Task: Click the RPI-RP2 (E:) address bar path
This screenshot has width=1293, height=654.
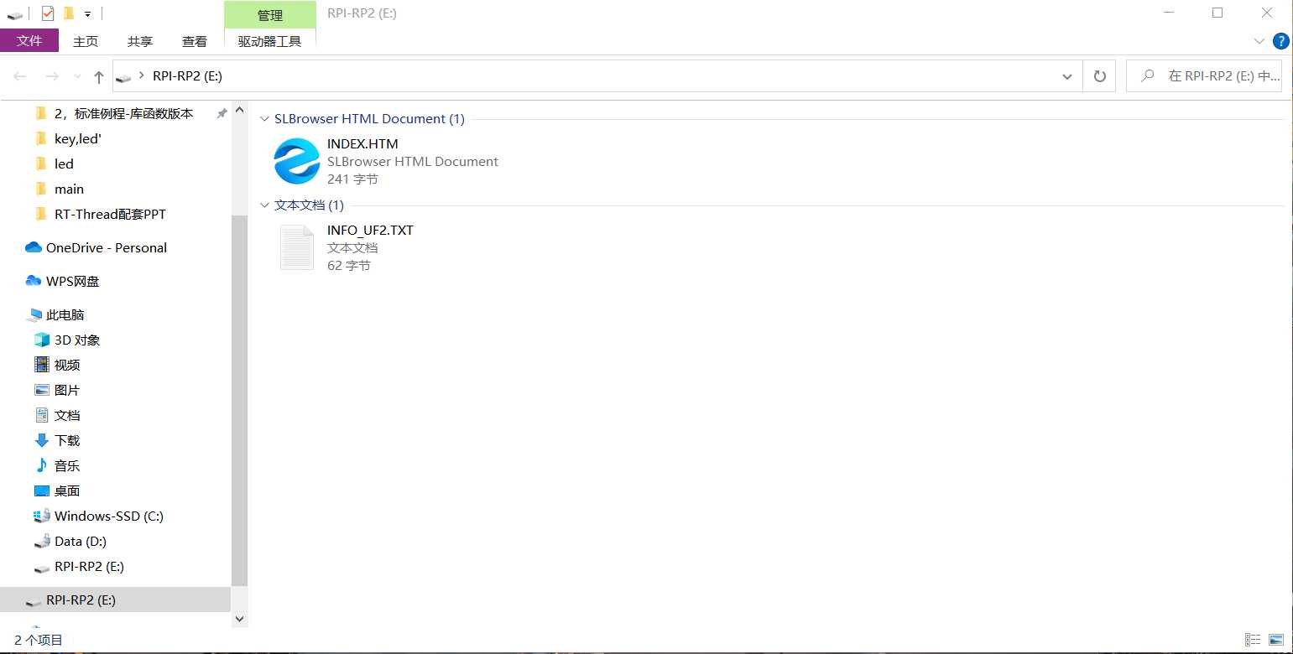Action: (x=187, y=76)
